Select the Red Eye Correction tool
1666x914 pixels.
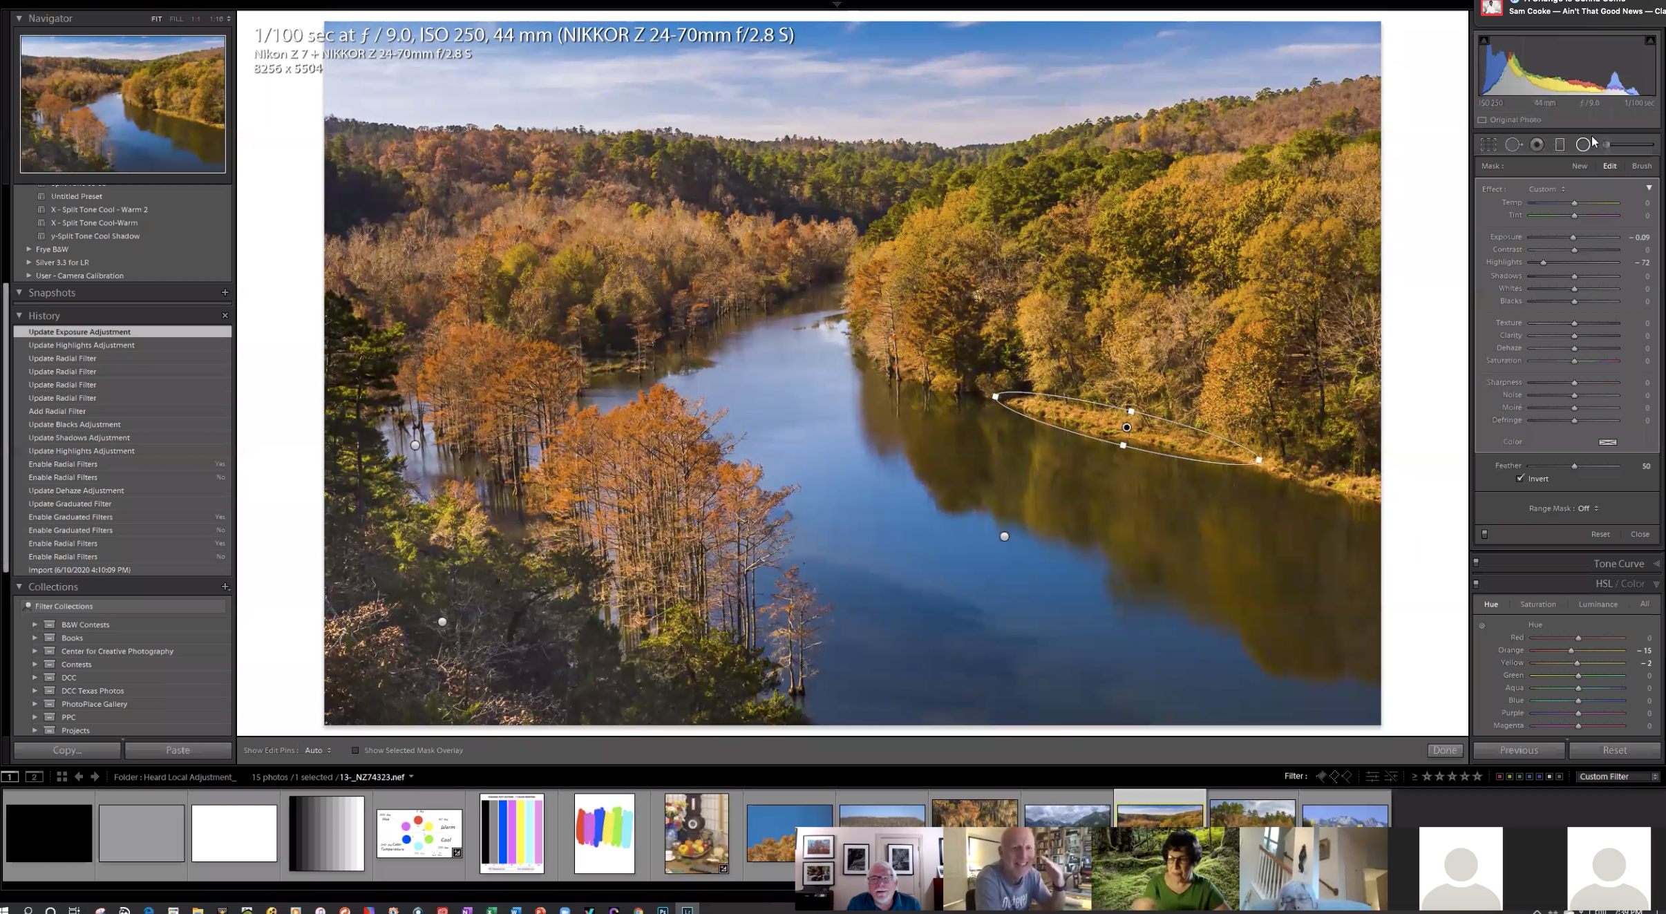coord(1537,144)
